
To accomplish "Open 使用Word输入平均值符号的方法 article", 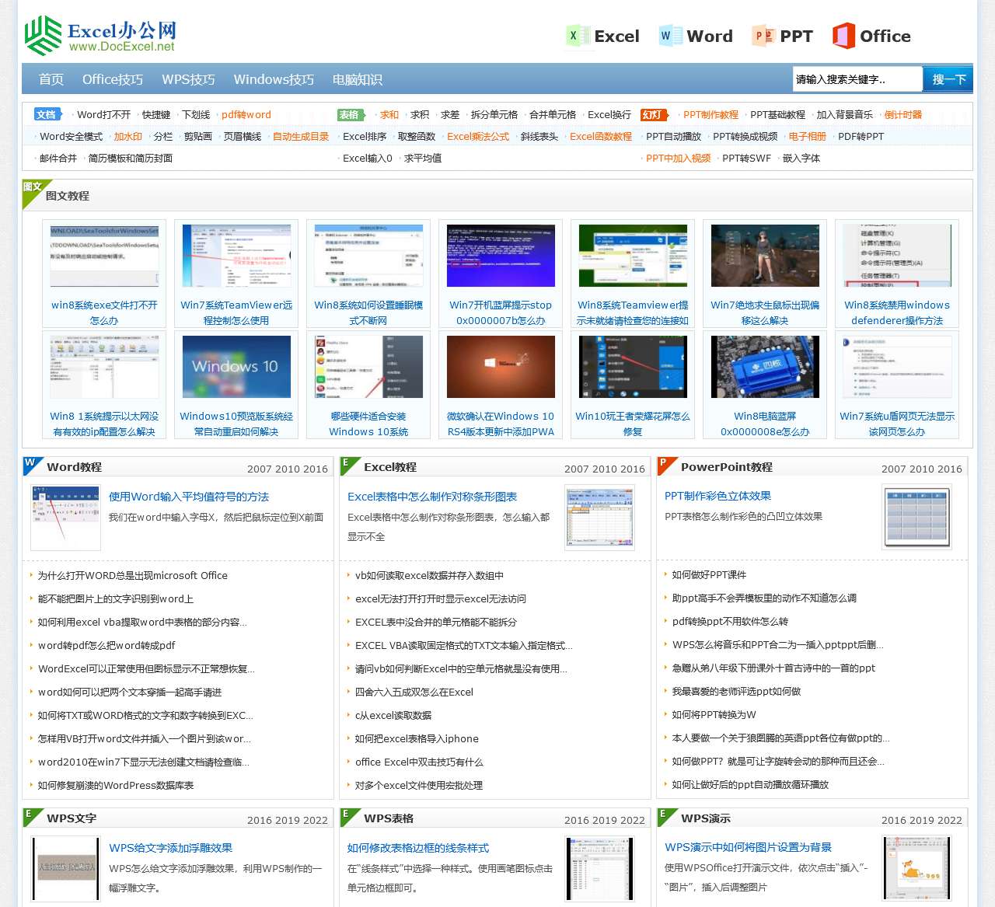I will click(x=189, y=497).
